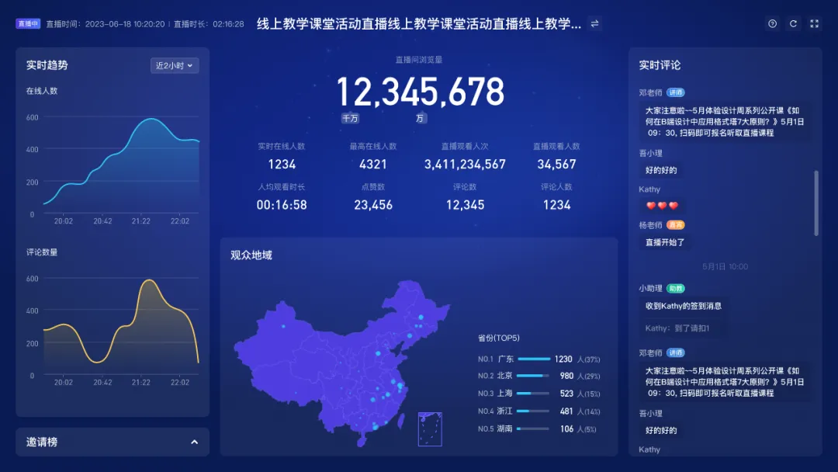This screenshot has height=472, width=838.
Task: Click the 杨老师 commenter name
Action: pos(650,225)
